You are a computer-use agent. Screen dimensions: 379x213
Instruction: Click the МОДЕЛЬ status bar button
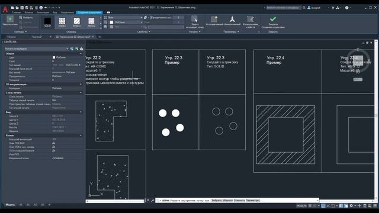[x=301, y=206]
